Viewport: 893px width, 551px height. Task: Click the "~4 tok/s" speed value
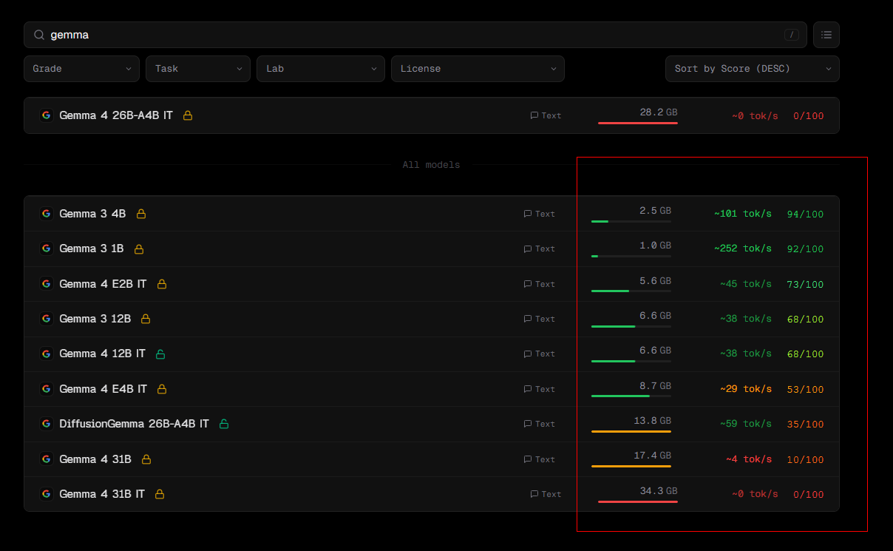tap(749, 459)
